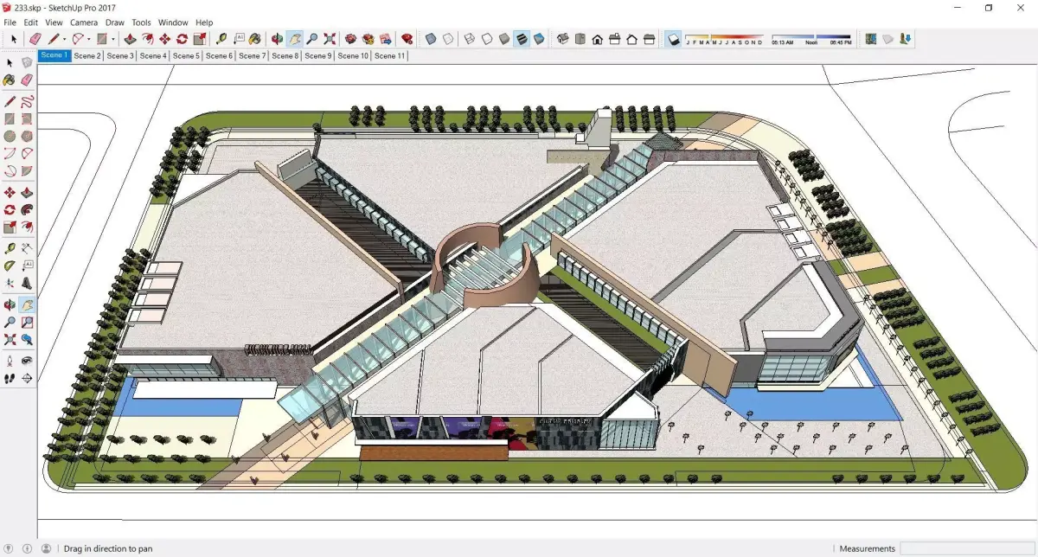
Task: Choose the Walk footprints tool
Action: point(10,378)
